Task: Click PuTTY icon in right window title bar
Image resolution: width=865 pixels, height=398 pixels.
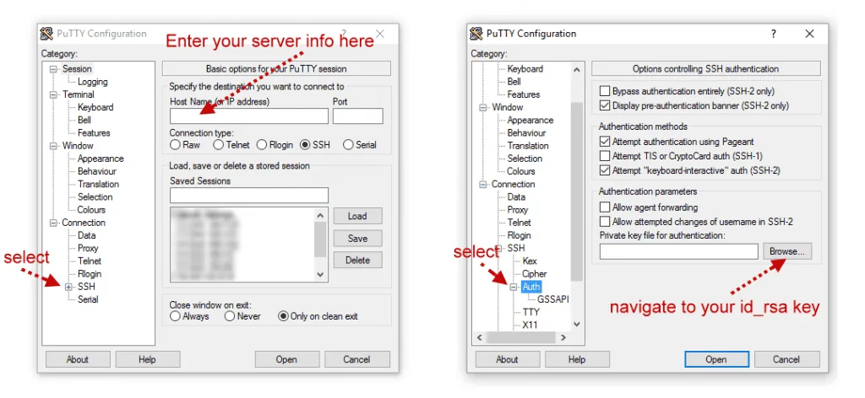Action: pos(476,34)
